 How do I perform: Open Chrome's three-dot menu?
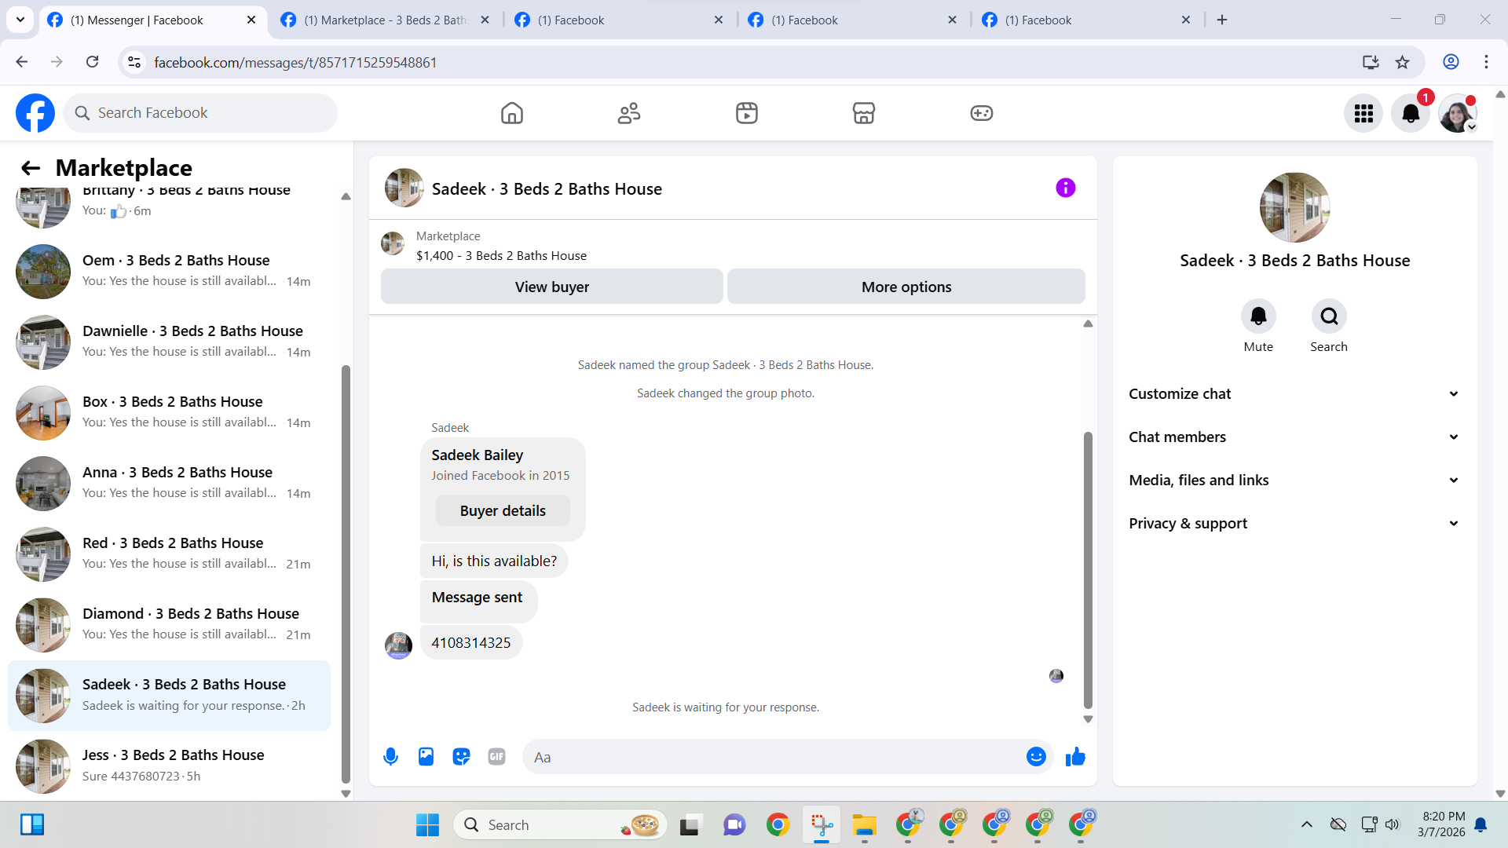(1486, 62)
